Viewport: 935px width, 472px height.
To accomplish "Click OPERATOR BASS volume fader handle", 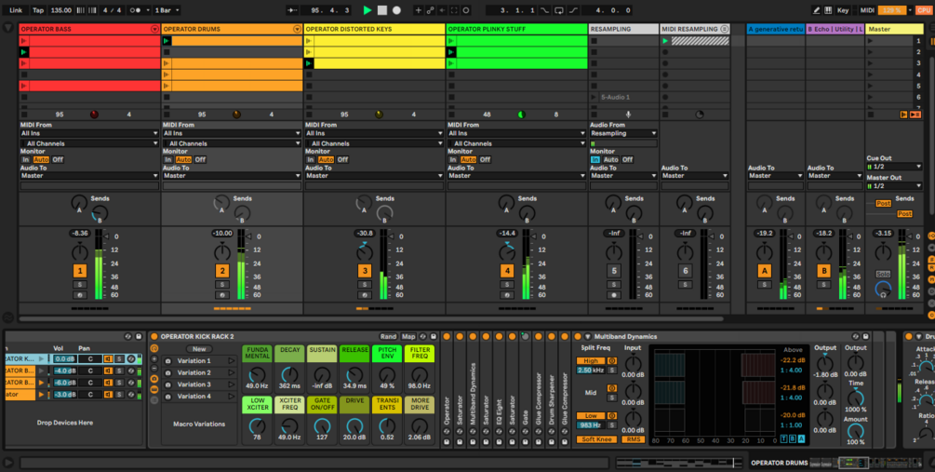I will [107, 236].
